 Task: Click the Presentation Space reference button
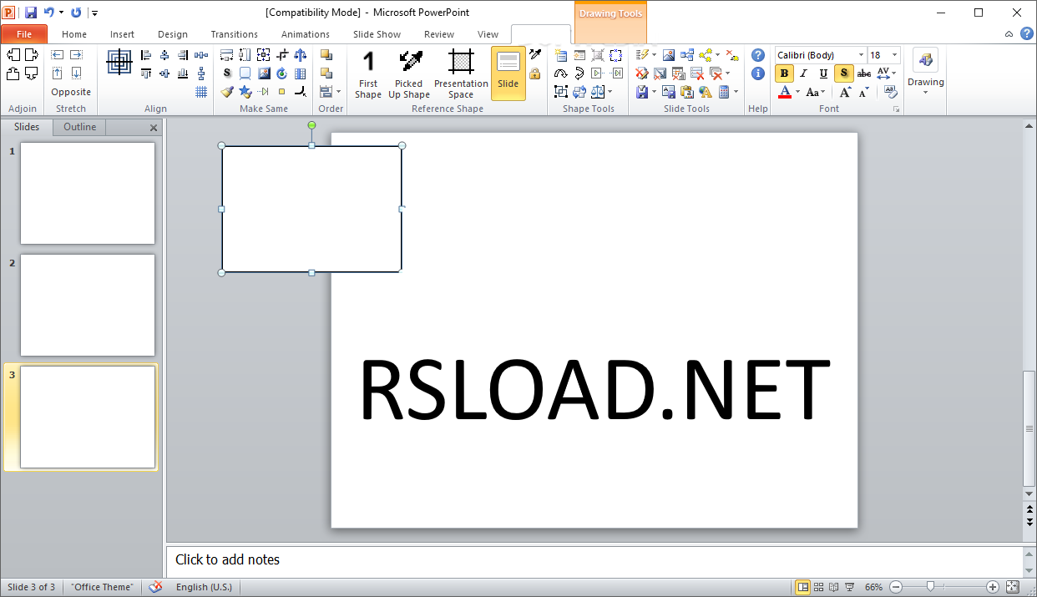[461, 74]
